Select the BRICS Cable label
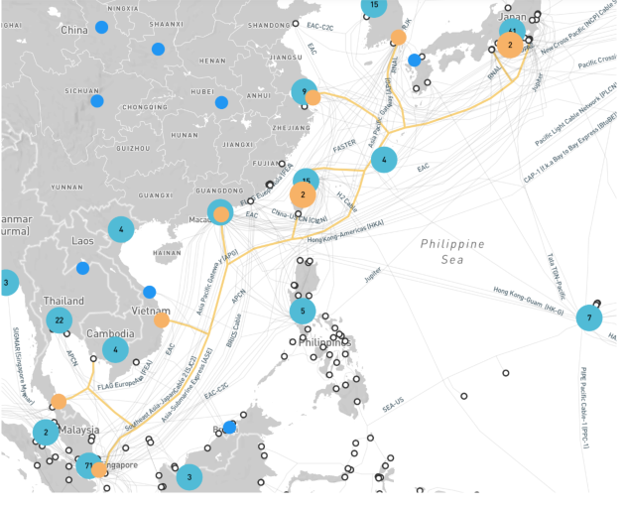This screenshot has width=625, height=507. pos(234,330)
